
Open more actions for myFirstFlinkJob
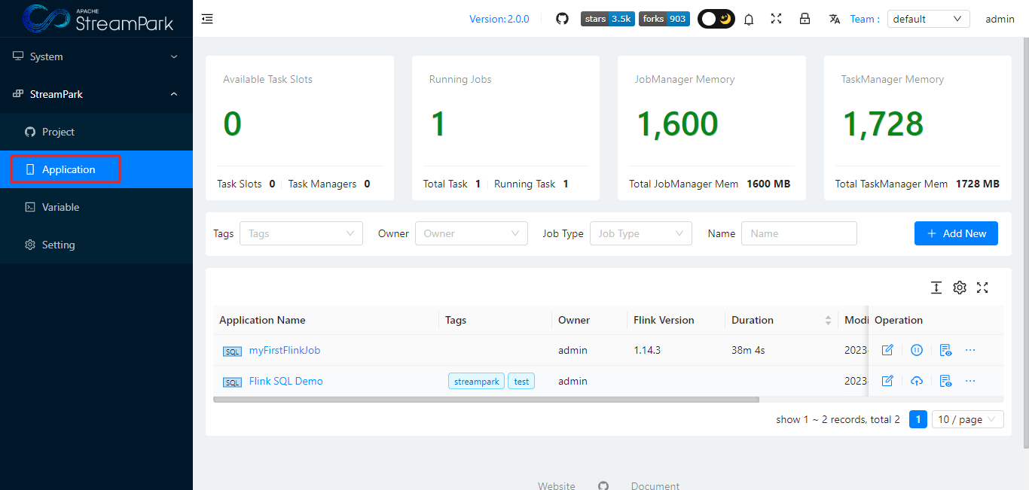pyautogui.click(x=970, y=350)
